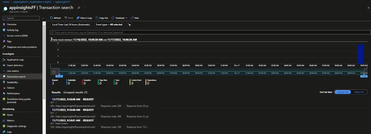This screenshot has height=134, width=371.
Task: Select Oldest first sort order
Action: coord(359,92)
